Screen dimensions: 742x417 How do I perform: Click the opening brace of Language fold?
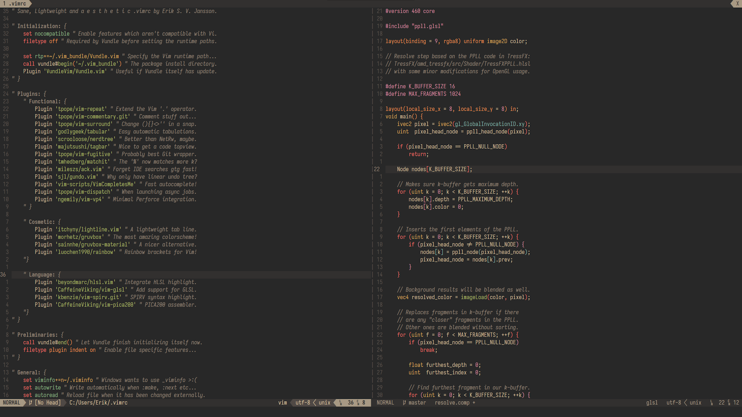tap(59, 275)
